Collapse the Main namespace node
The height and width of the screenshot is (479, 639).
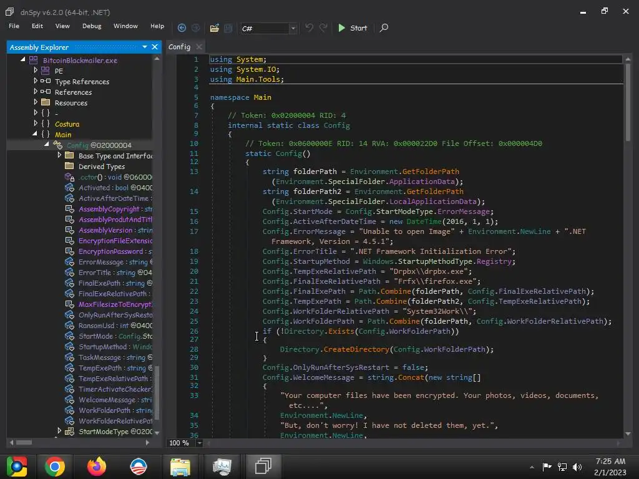[35, 133]
